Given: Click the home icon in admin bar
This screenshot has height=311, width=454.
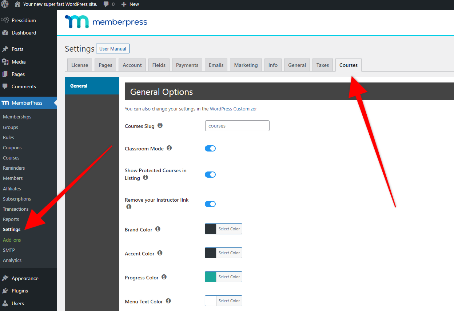Looking at the screenshot, I should tap(17, 4).
